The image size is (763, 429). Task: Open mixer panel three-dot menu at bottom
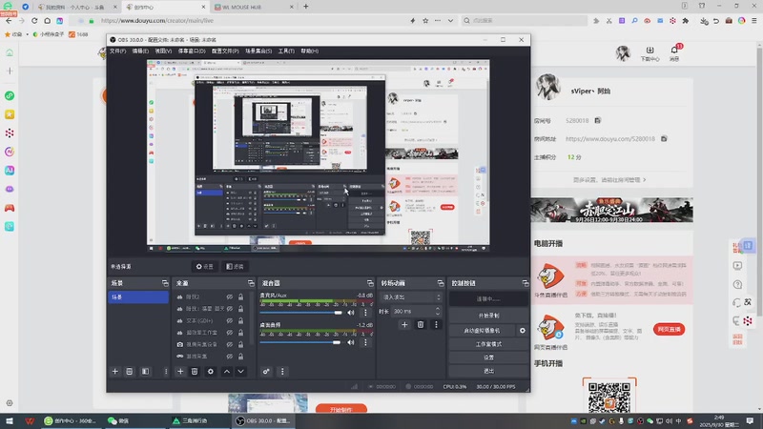click(x=282, y=372)
